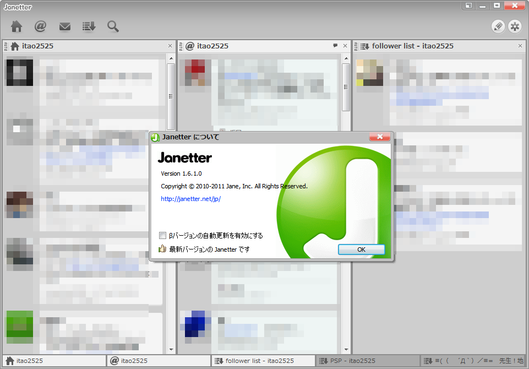Click the 最新バージョンの Janetter です status text
The width and height of the screenshot is (529, 369).
click(209, 249)
